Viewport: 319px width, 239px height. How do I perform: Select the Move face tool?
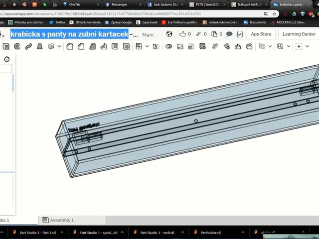[238, 46]
